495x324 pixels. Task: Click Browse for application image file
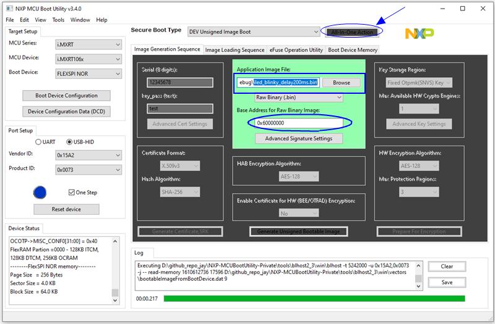click(x=342, y=83)
